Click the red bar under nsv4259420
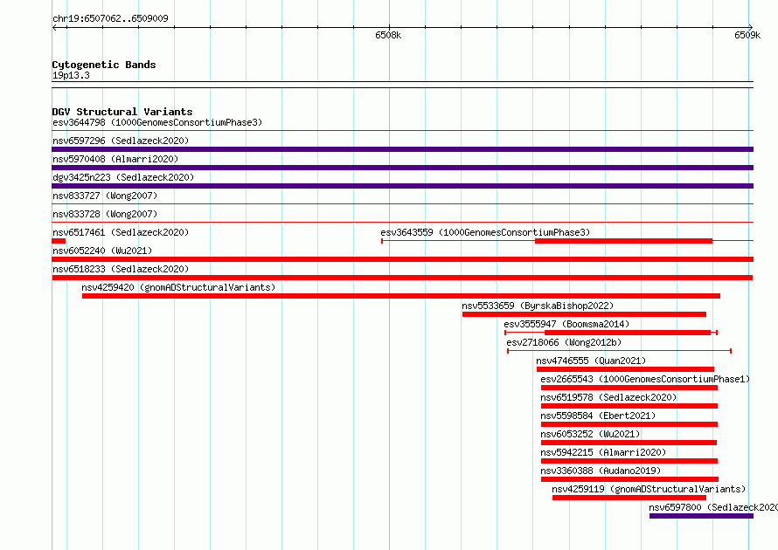Viewport: 778px width, 550px height. coord(401,296)
